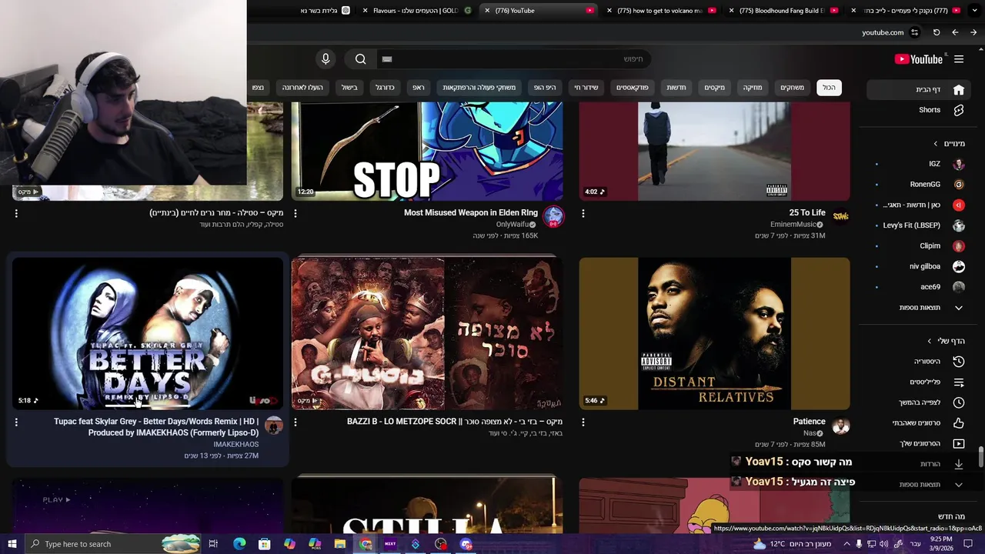Open the מינויים (Subscriptions) chevron header

coord(950,144)
